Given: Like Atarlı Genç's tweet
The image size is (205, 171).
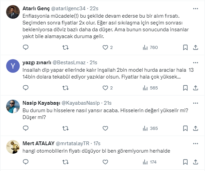Looking at the screenshot, I should click(x=105, y=47).
